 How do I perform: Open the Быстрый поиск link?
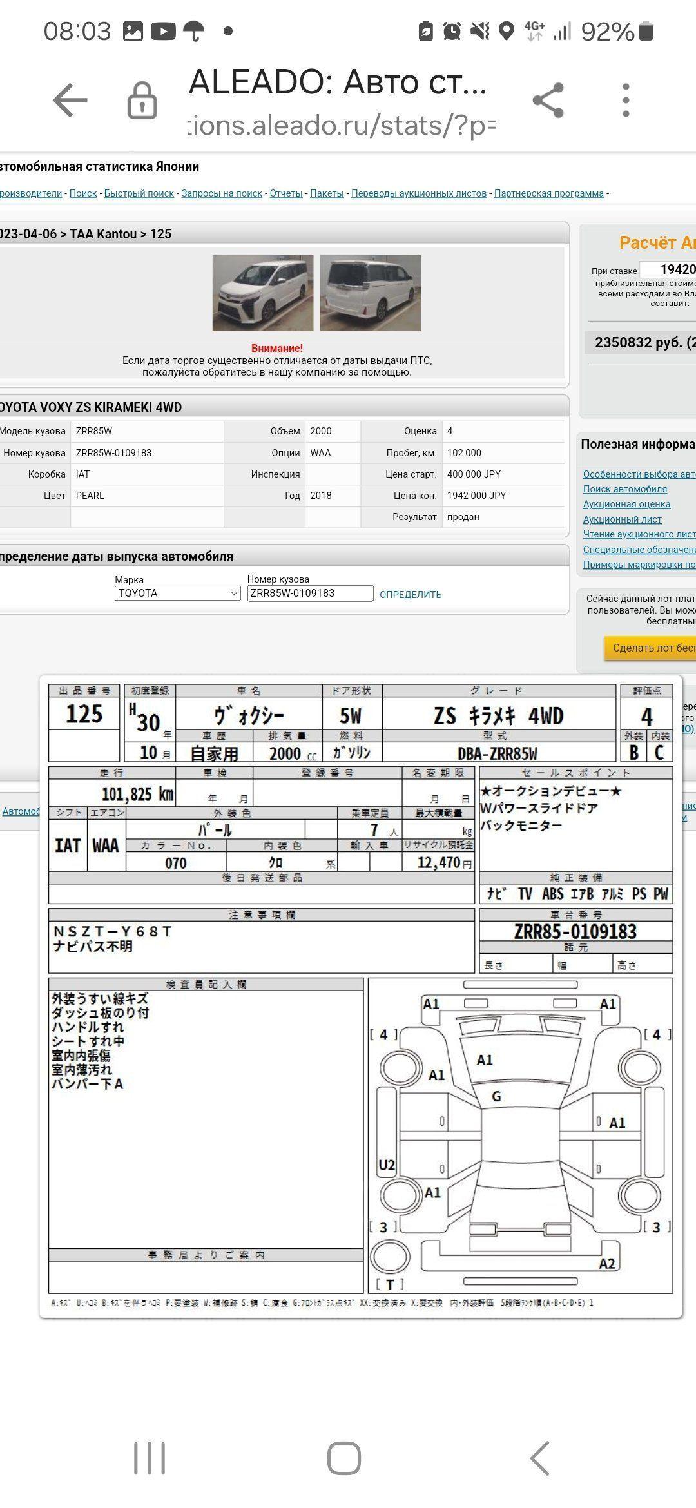coord(139,193)
